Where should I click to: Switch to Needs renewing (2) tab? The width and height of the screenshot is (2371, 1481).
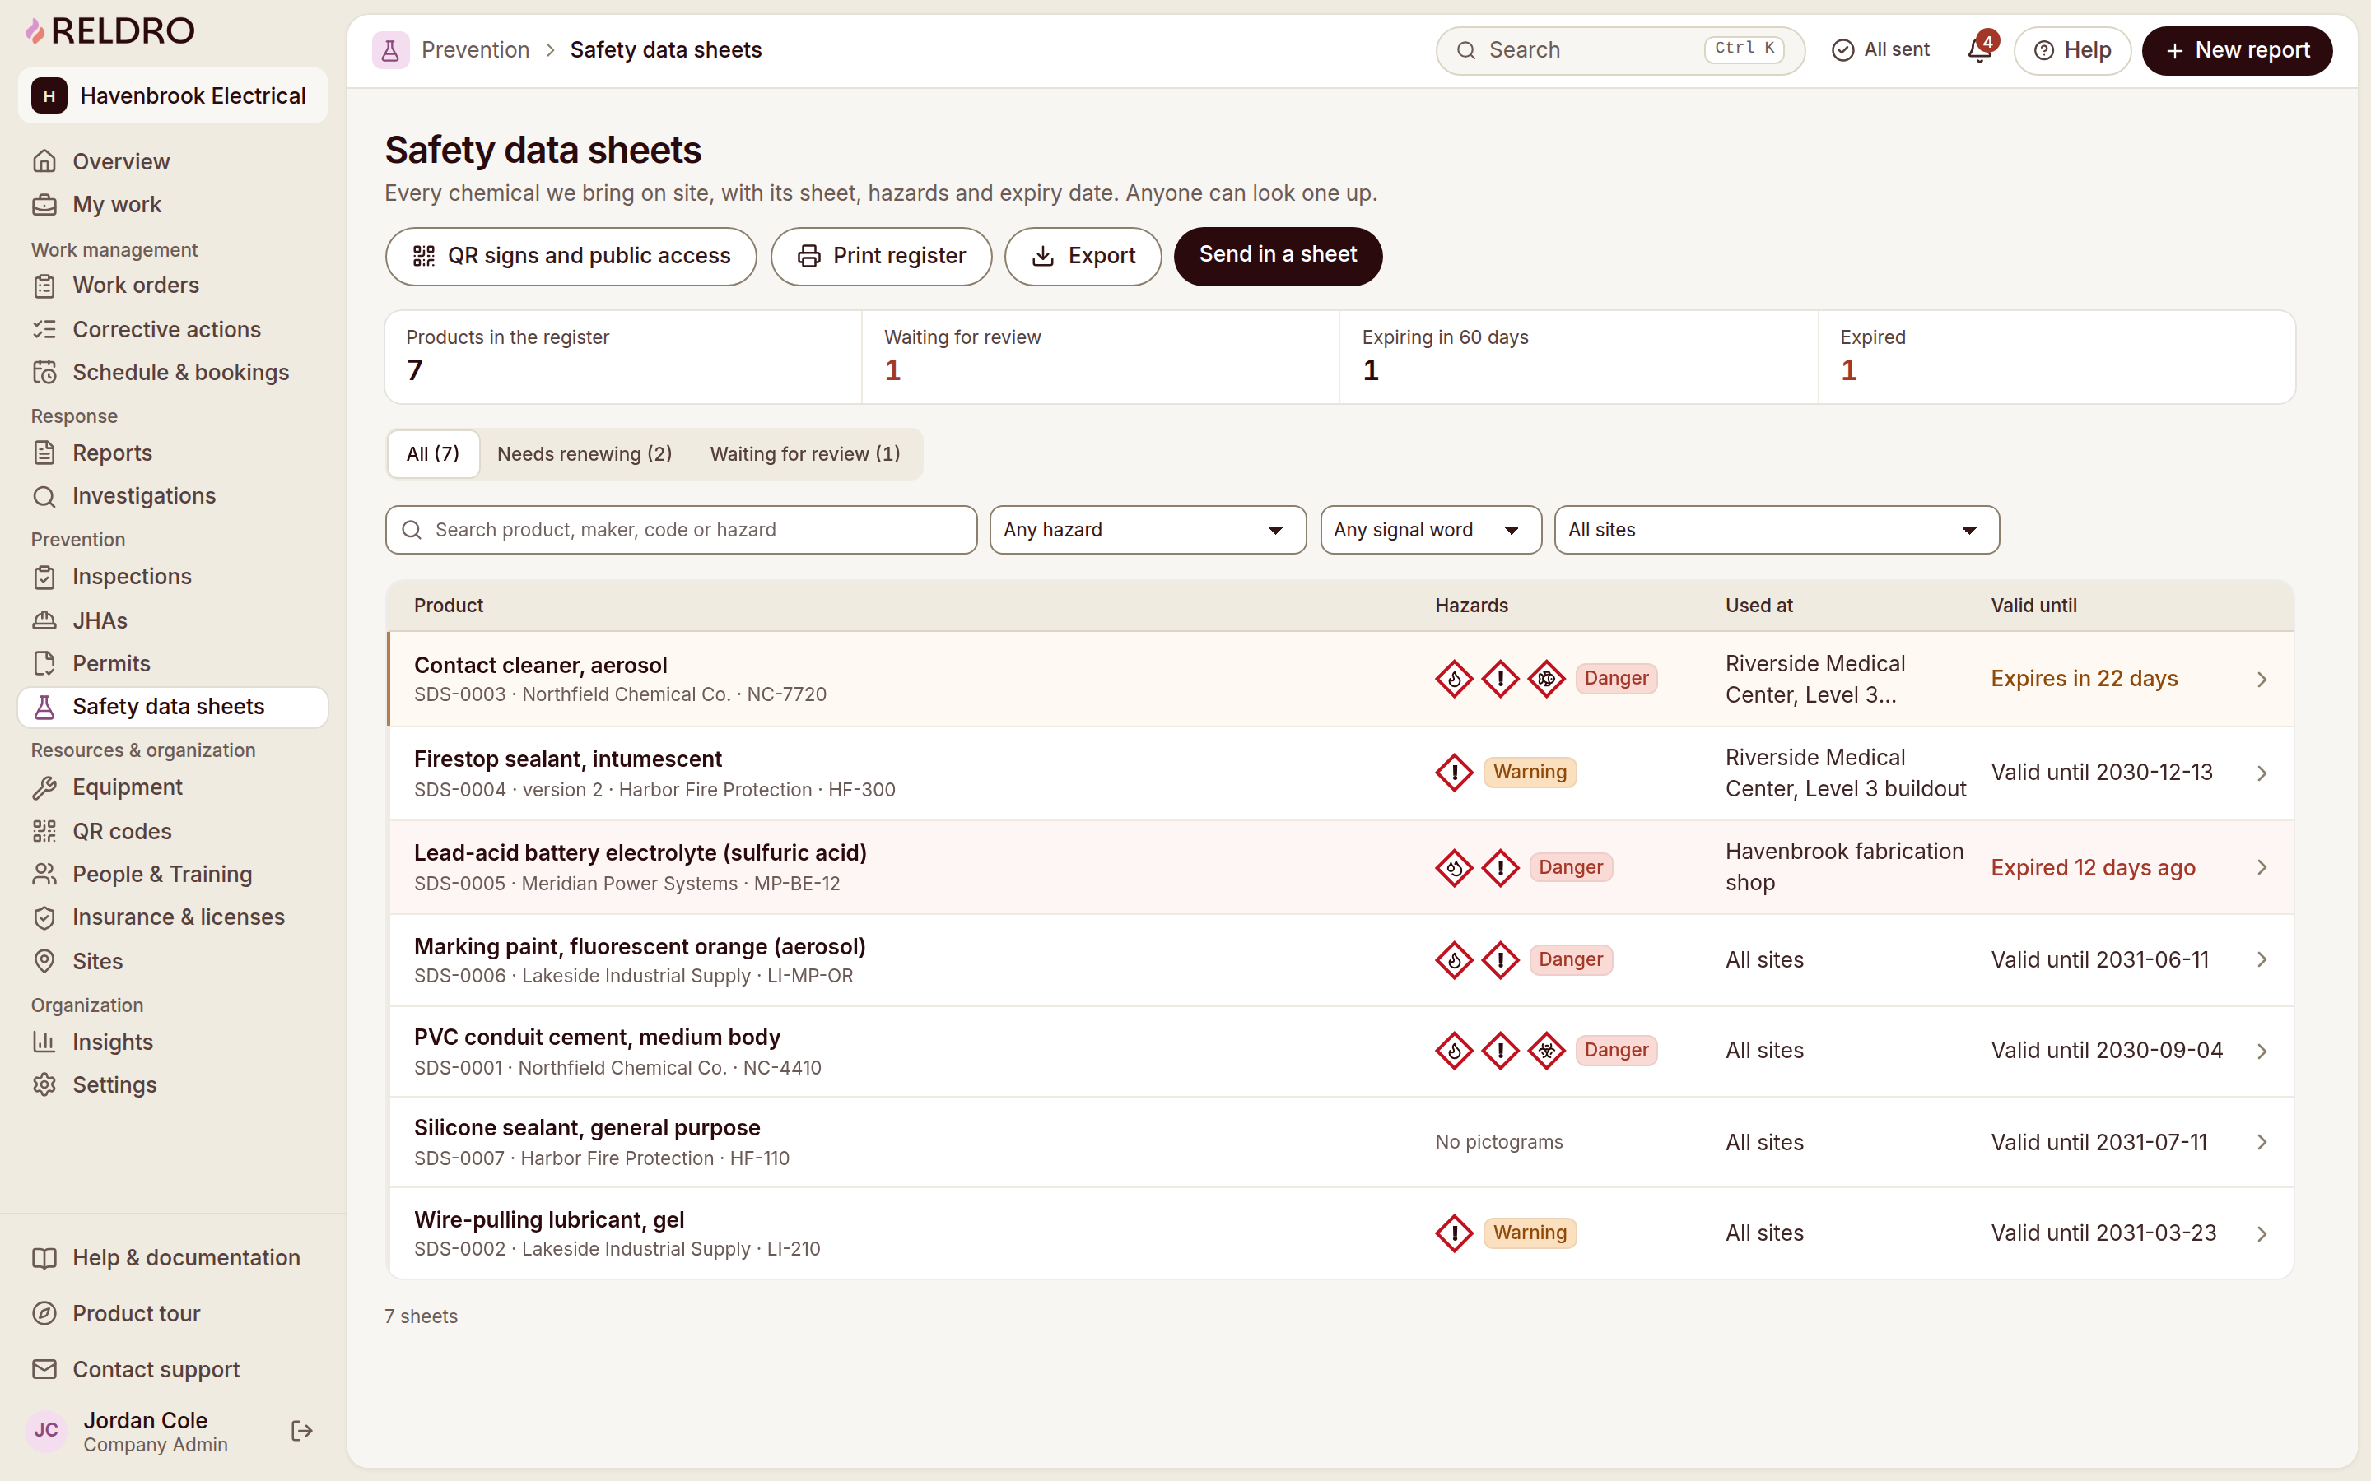coord(585,453)
